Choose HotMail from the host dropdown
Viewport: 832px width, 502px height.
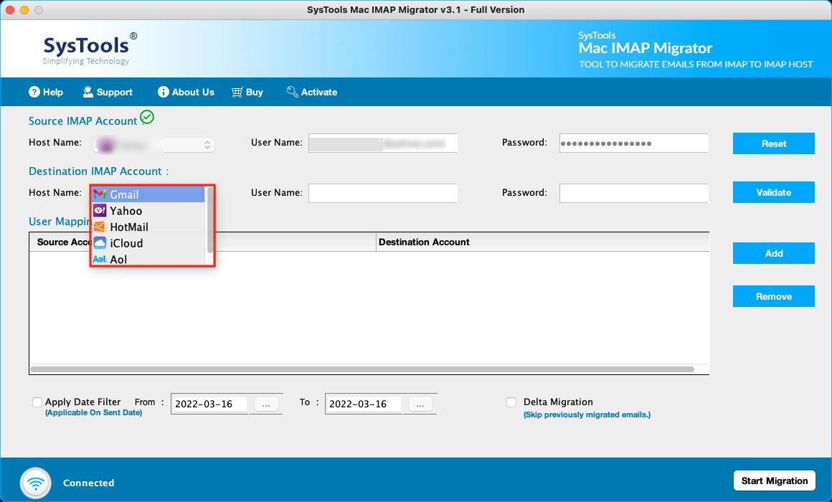[148, 227]
